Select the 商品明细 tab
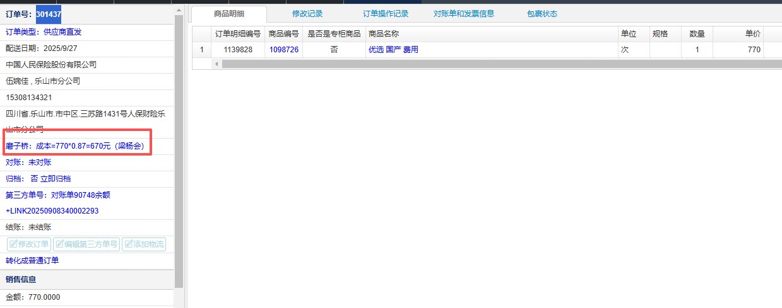Image resolution: width=782 pixels, height=308 pixels. [x=229, y=14]
